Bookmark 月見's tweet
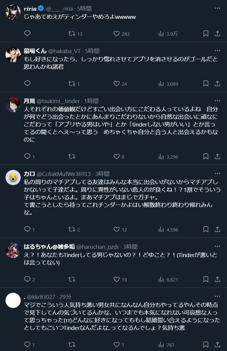The image size is (227, 351). (206, 157)
